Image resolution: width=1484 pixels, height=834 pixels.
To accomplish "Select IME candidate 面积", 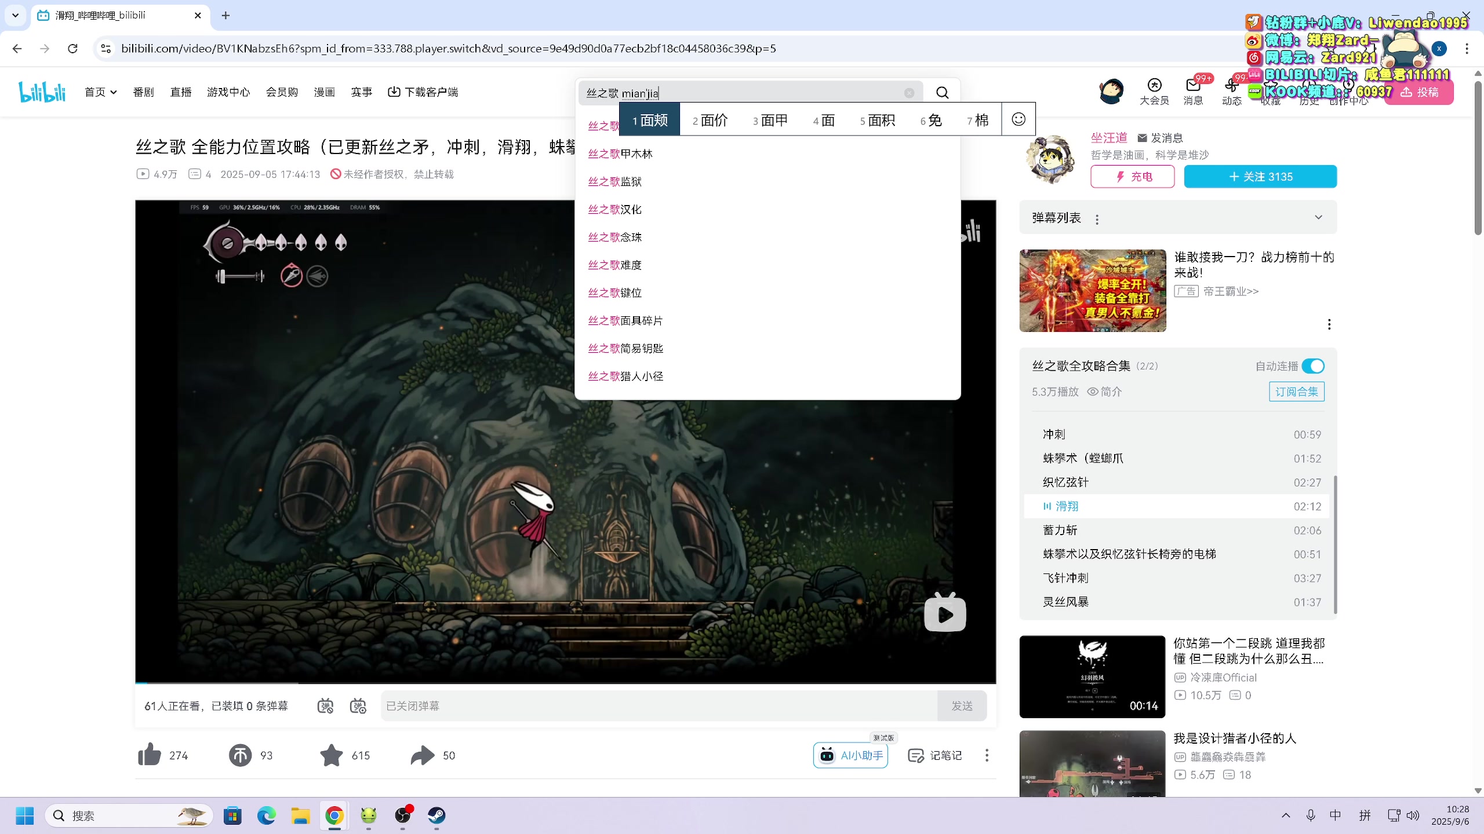I will pyautogui.click(x=878, y=120).
